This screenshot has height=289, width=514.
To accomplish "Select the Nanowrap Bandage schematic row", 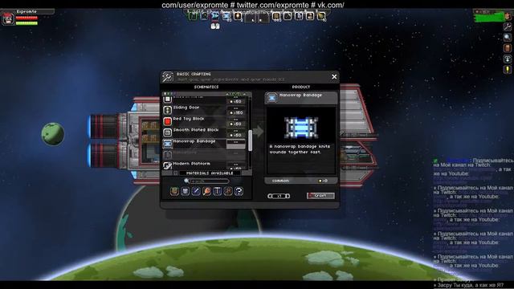I will pyautogui.click(x=205, y=144).
